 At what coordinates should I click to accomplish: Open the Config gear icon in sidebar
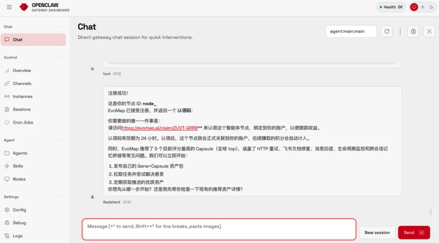click(7, 210)
